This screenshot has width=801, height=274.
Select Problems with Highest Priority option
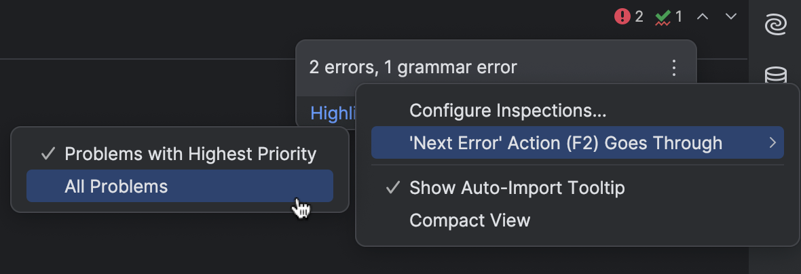point(190,154)
